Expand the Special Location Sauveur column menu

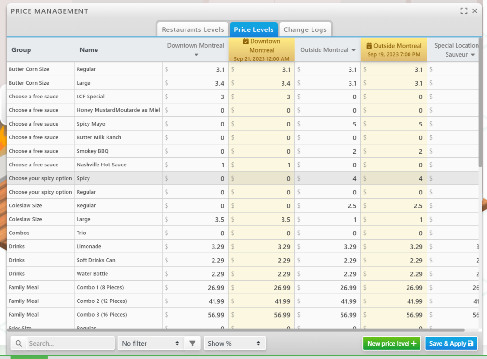[473, 55]
